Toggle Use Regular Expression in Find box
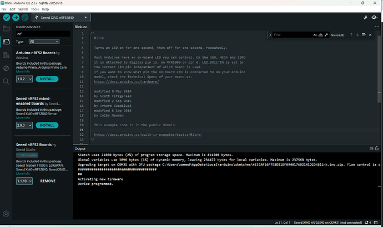The height and width of the screenshot is (227, 383). [326, 35]
